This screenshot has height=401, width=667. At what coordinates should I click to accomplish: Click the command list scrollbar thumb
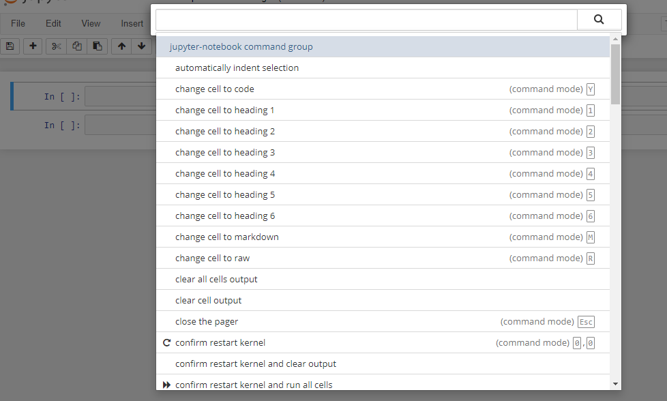(615, 74)
